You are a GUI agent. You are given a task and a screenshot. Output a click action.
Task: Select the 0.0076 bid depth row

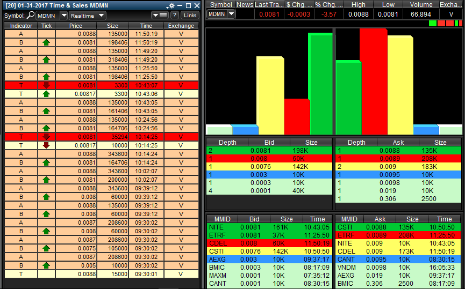[x=269, y=167]
